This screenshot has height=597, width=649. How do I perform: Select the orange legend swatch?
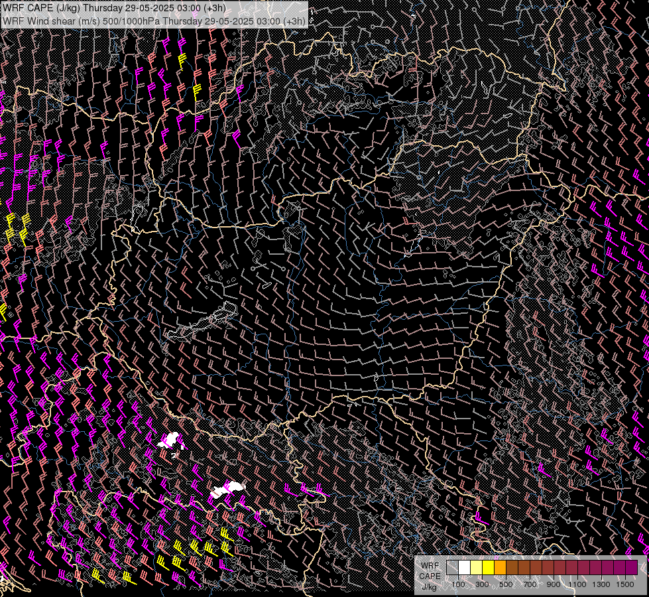point(501,568)
